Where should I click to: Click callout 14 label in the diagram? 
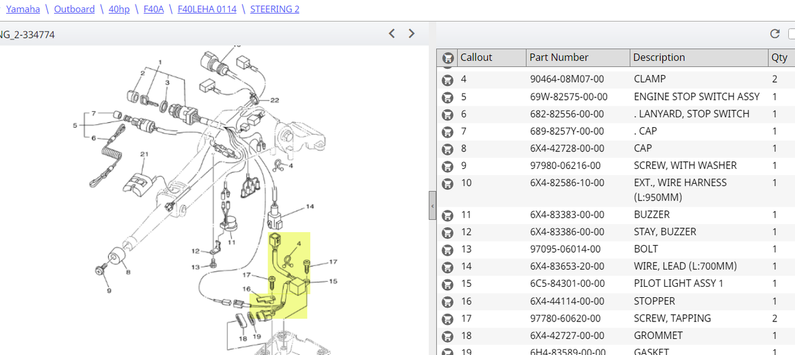coord(309,207)
